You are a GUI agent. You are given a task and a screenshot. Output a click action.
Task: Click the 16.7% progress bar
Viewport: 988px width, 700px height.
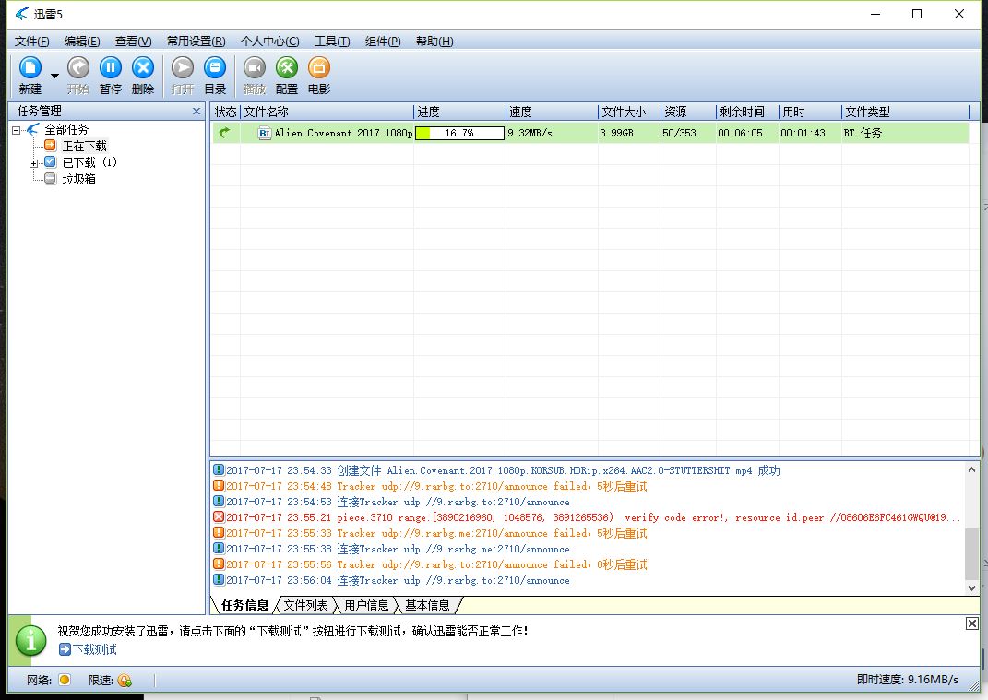(x=459, y=134)
